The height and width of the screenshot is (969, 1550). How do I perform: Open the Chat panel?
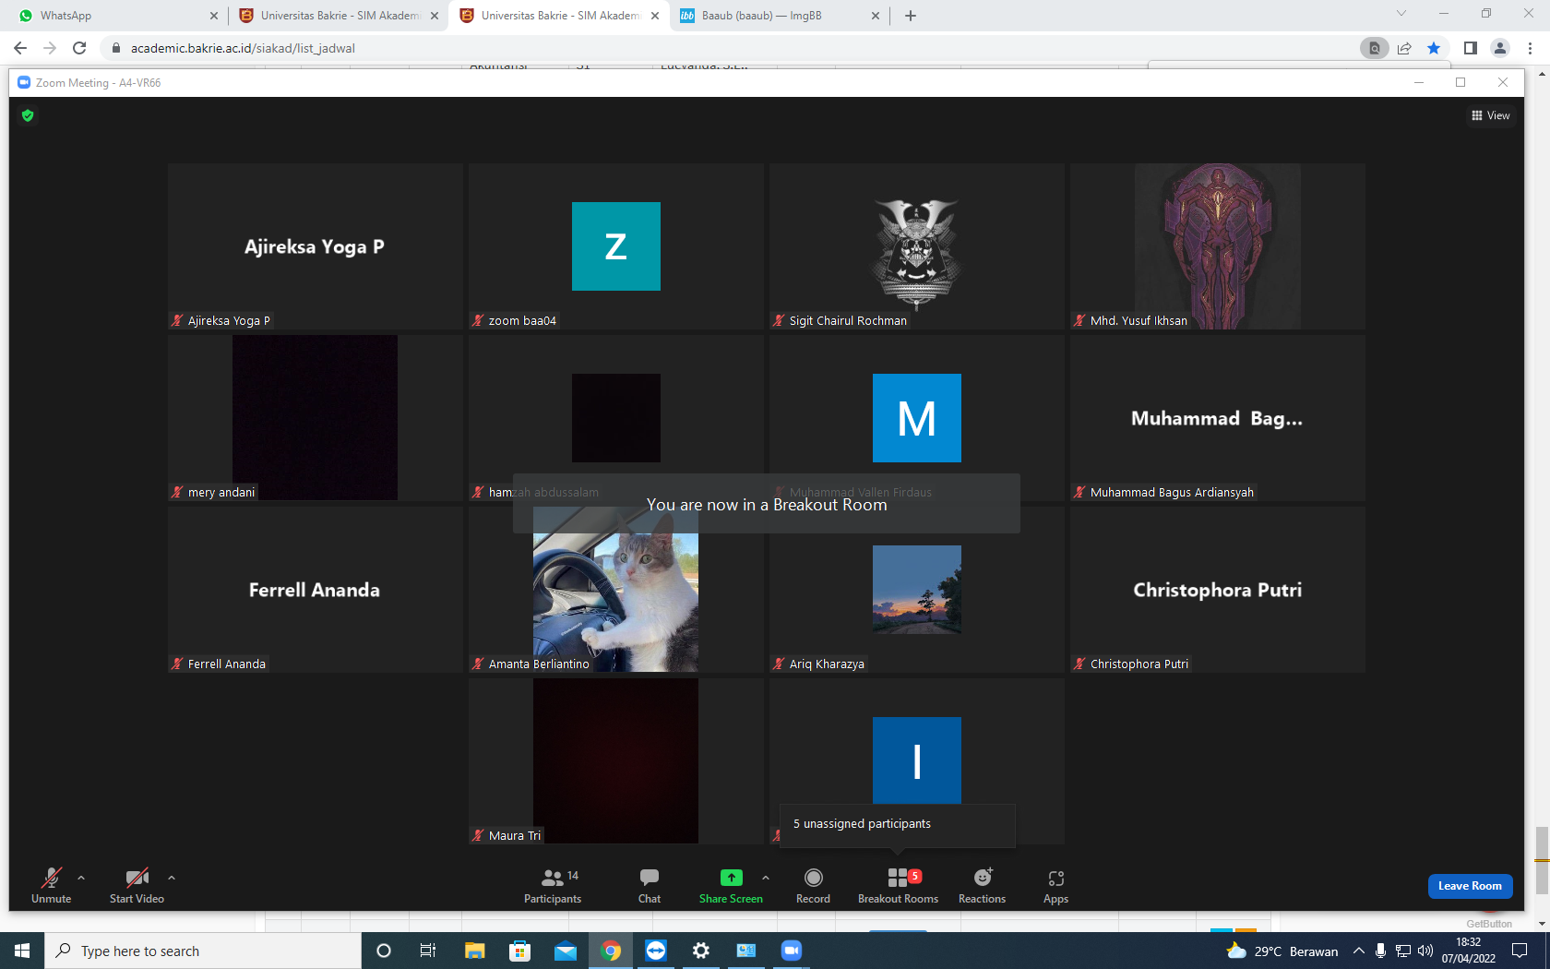650,885
